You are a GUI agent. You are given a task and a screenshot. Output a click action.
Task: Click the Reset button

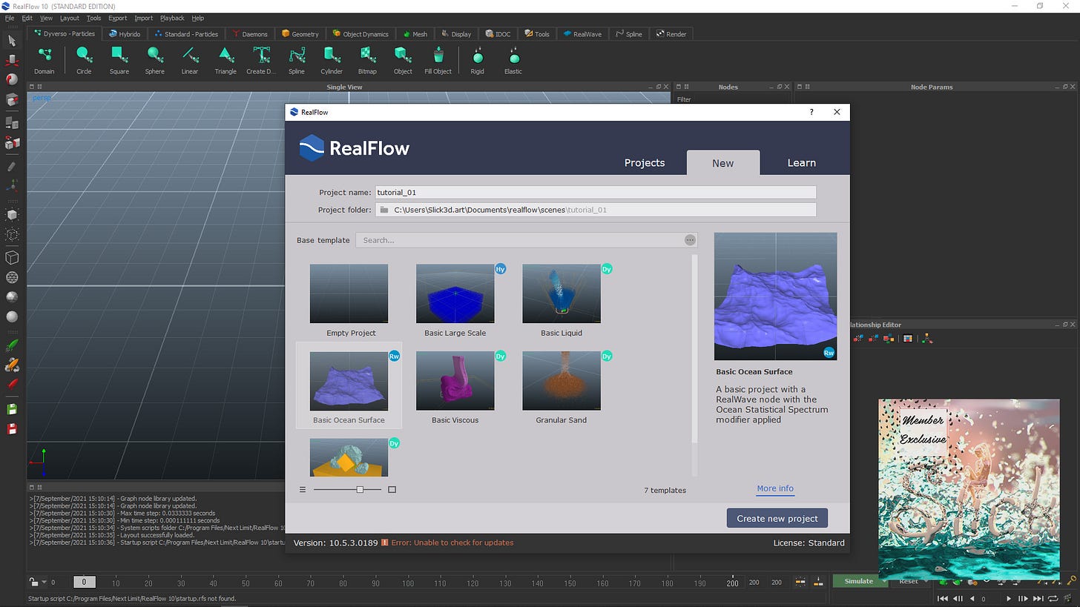coord(909,581)
